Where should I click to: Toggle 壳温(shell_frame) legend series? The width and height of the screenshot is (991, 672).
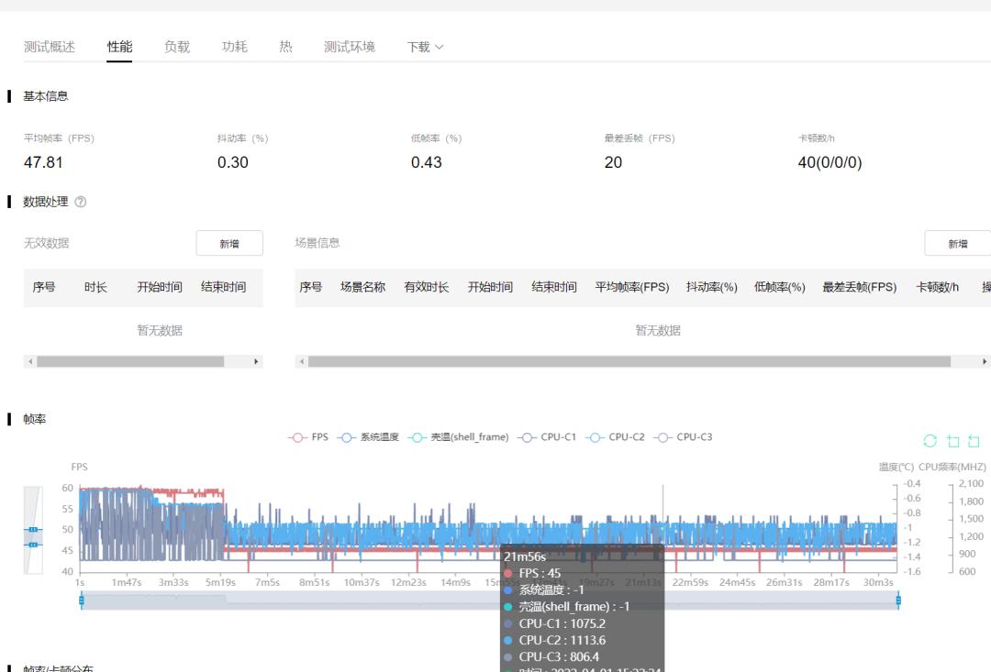click(x=458, y=437)
